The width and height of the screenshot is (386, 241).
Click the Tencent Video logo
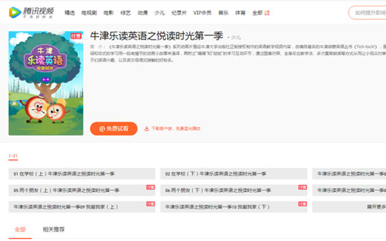32,13
